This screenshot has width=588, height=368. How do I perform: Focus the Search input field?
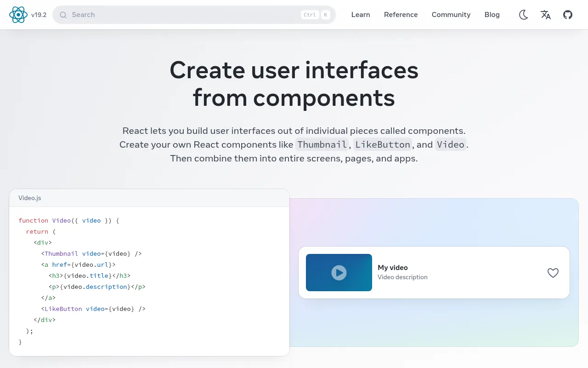(194, 15)
